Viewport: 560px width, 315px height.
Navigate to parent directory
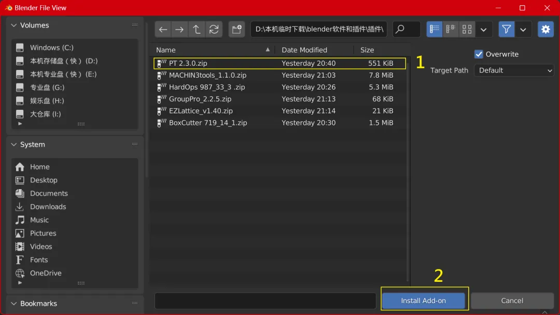pos(197,29)
